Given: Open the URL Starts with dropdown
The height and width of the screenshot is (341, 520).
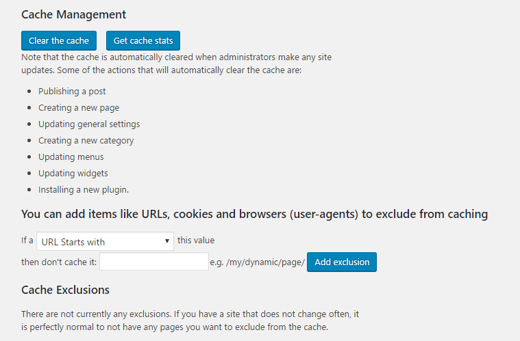Looking at the screenshot, I should (x=105, y=241).
